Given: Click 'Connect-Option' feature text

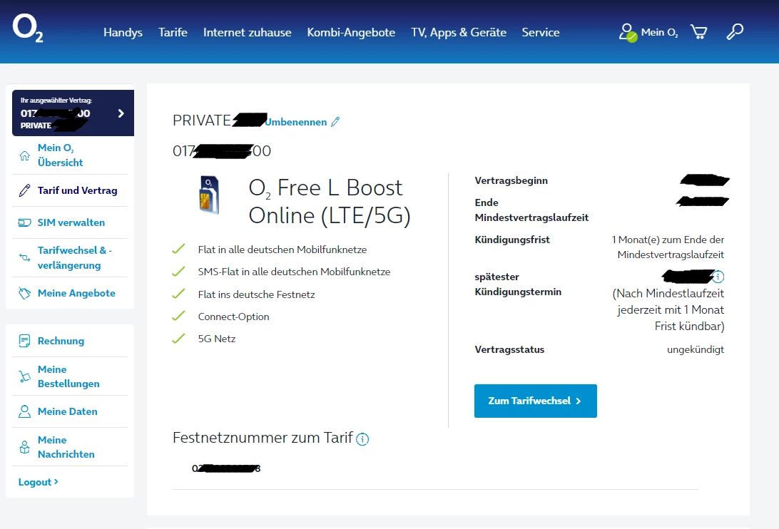Looking at the screenshot, I should 233,317.
